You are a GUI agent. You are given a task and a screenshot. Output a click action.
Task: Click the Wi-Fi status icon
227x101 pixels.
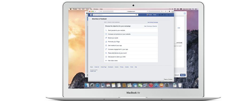[x=175, y=9]
